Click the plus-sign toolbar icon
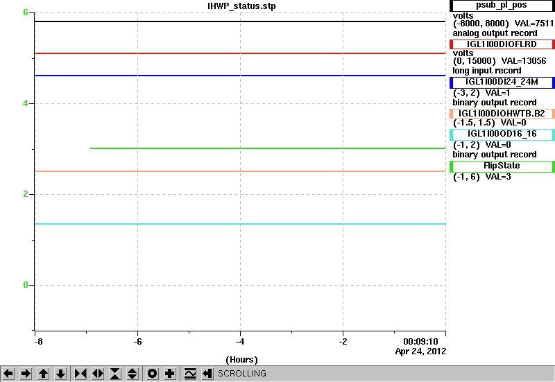This screenshot has width=555, height=382. click(170, 374)
